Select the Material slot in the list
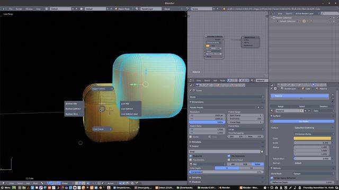339x190 pixels. coord(300,96)
